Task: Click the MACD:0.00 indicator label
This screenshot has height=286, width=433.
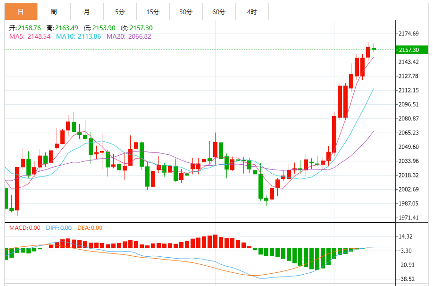Action: pyautogui.click(x=25, y=227)
